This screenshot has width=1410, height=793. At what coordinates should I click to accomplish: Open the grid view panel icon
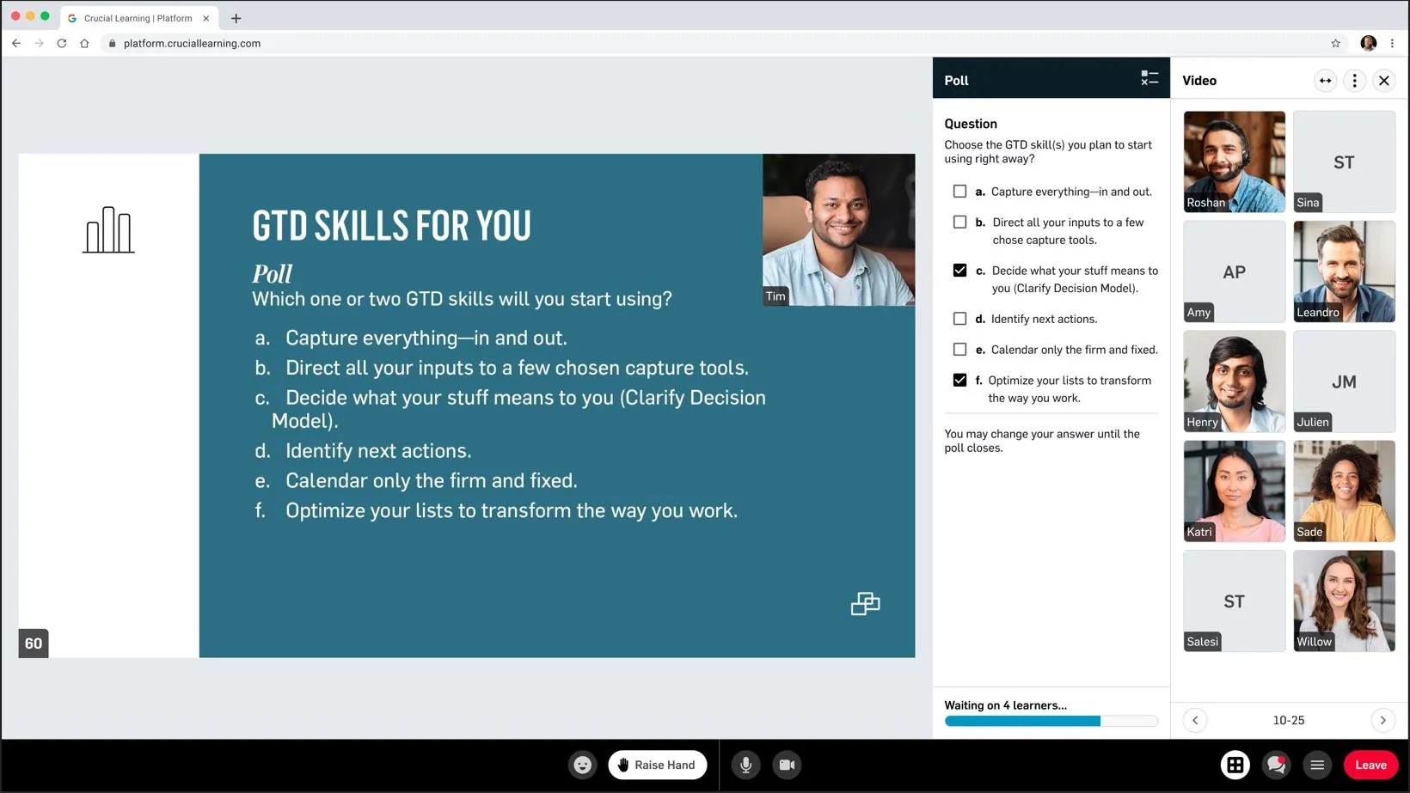point(1235,765)
